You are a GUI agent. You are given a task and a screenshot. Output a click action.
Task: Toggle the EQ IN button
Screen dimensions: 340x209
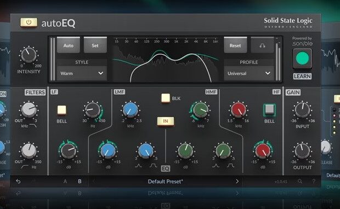(x=166, y=121)
